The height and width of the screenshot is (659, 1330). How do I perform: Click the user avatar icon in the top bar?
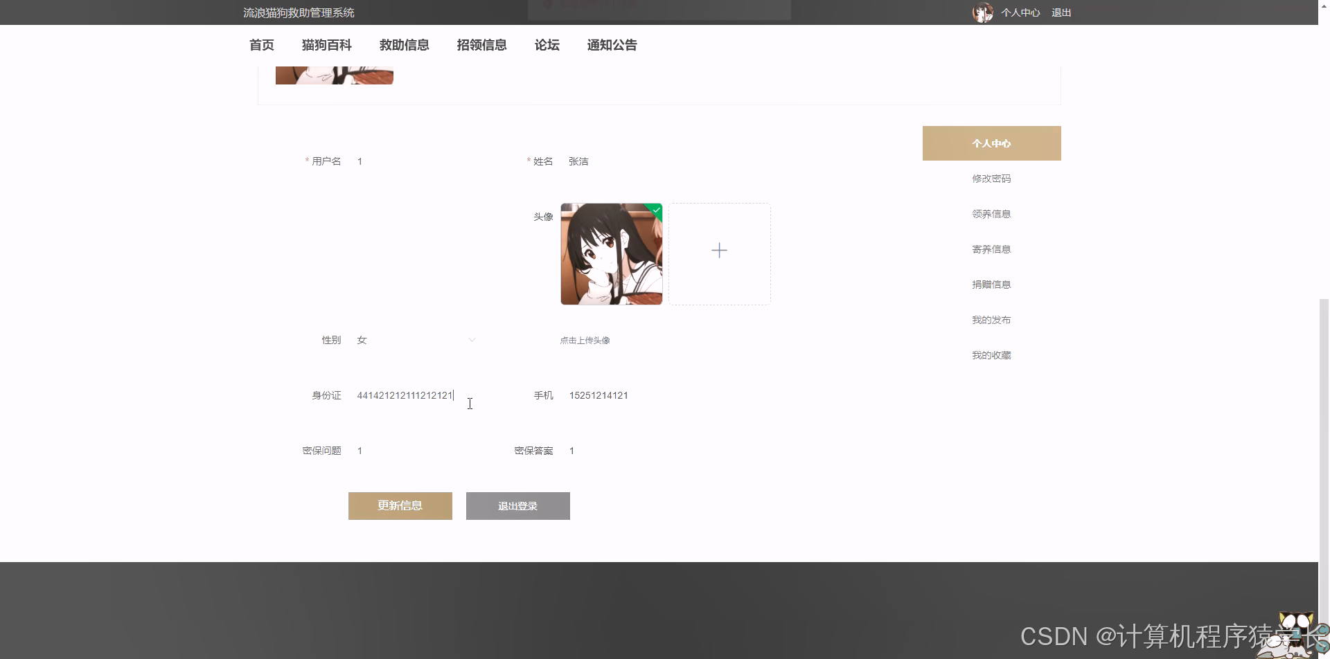click(x=982, y=12)
